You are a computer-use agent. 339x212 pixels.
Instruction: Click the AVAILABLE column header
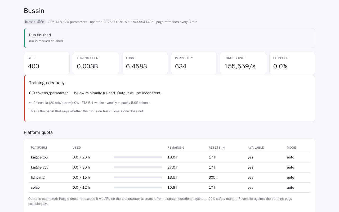pos(256,148)
